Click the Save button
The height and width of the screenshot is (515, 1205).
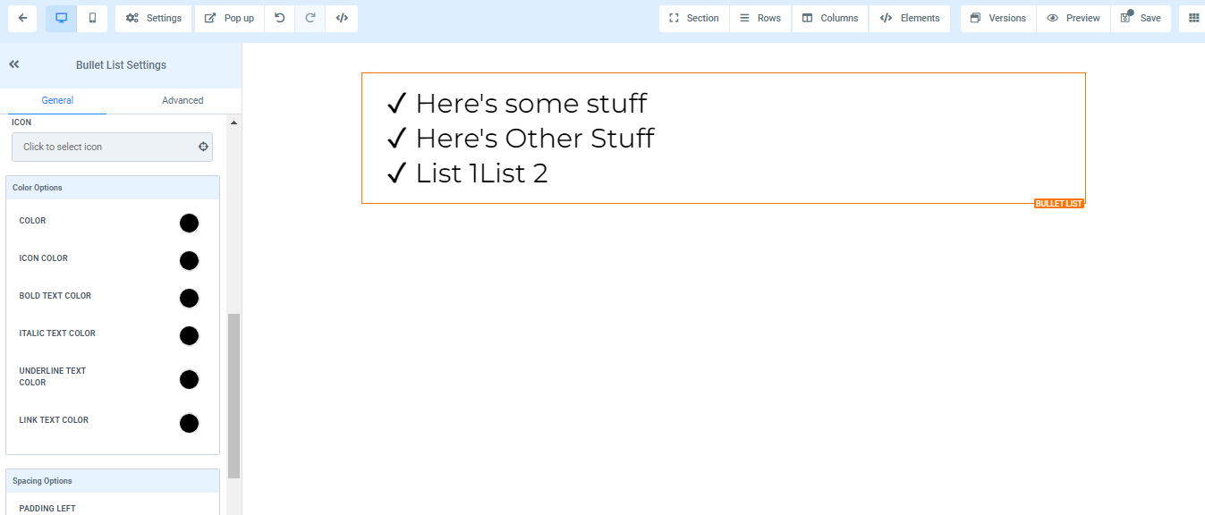pos(1141,19)
